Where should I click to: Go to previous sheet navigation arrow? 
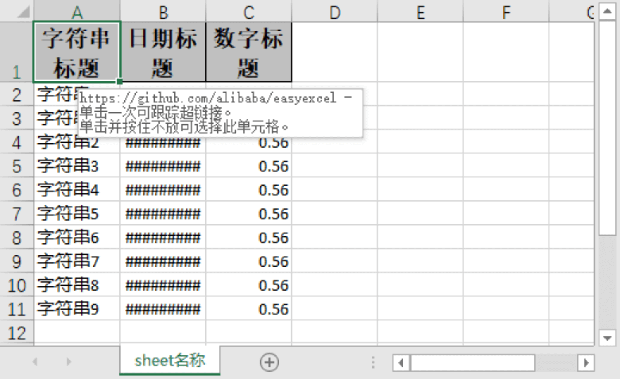pyautogui.click(x=35, y=362)
